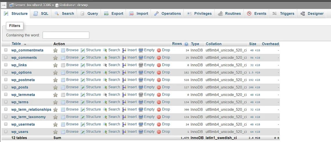Click the 2.4 MiB total size value

click(x=255, y=138)
